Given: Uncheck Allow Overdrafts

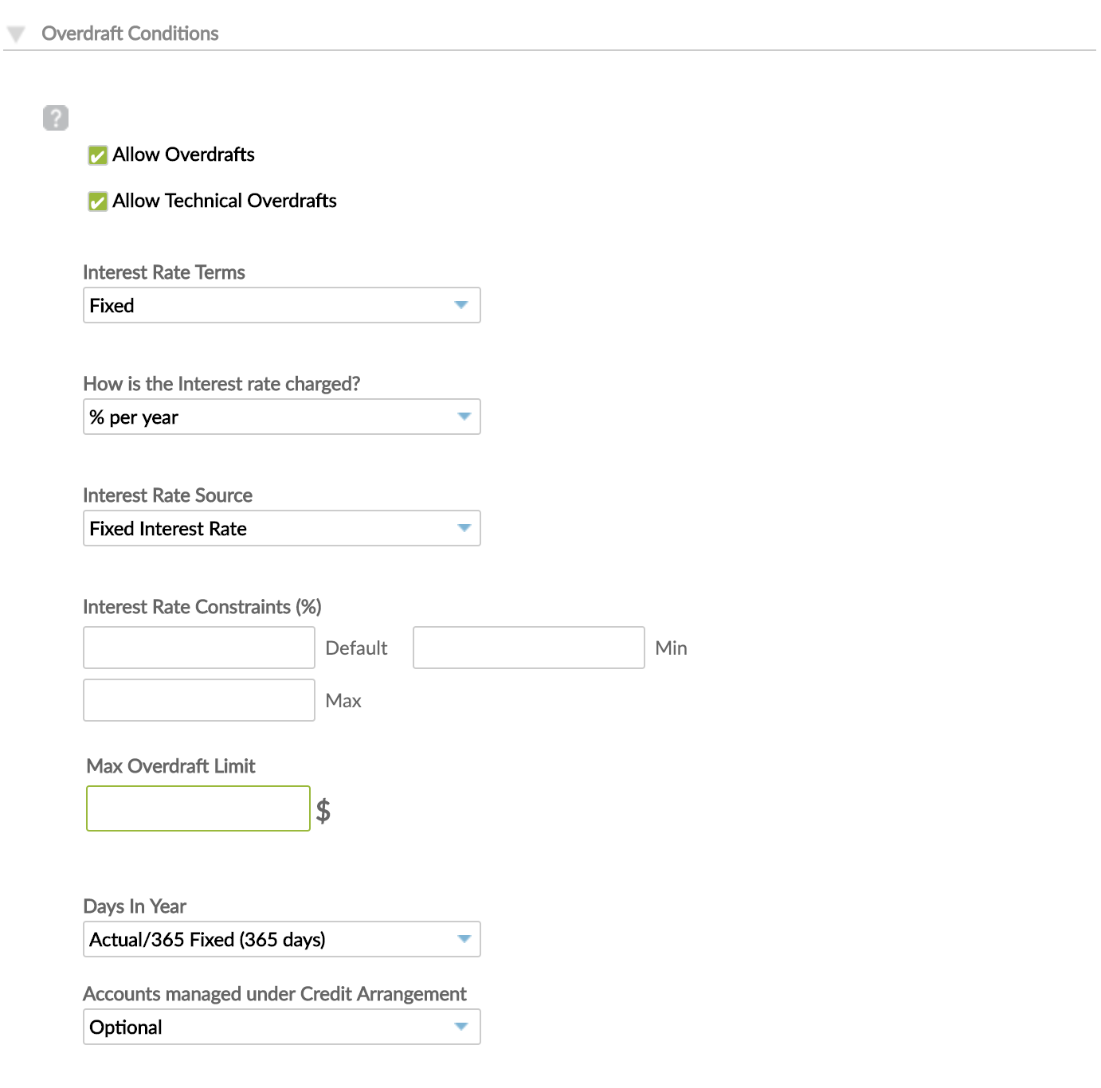Looking at the screenshot, I should 97,155.
